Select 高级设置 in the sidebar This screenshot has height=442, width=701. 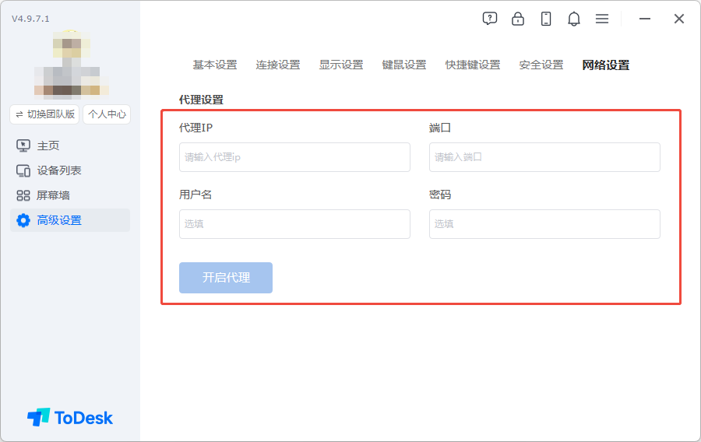pos(70,220)
